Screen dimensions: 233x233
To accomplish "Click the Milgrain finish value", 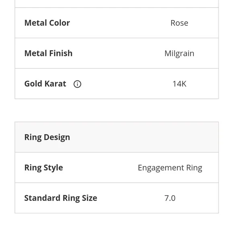I will tap(179, 54).
